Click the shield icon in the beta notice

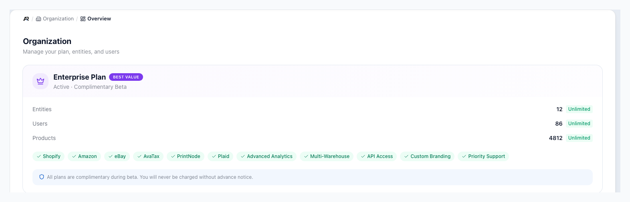[42, 177]
